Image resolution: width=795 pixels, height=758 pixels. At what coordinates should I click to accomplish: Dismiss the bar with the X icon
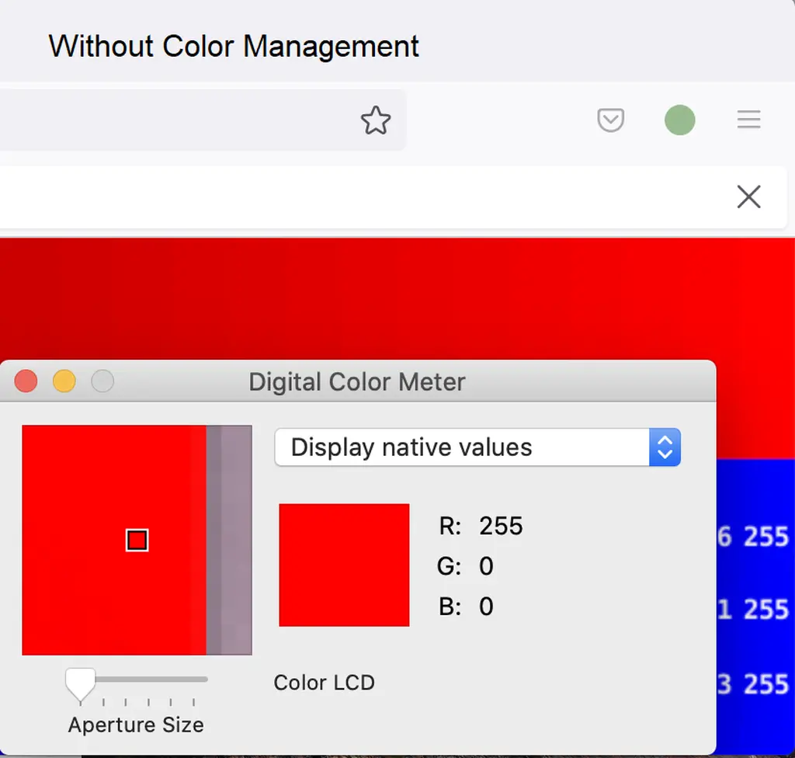pyautogui.click(x=748, y=197)
